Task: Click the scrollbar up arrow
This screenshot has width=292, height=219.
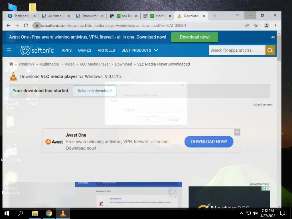Action: pos(279,33)
